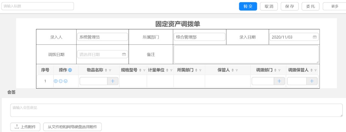
Task: Sort by 调拨部门 column
Action: point(275,70)
